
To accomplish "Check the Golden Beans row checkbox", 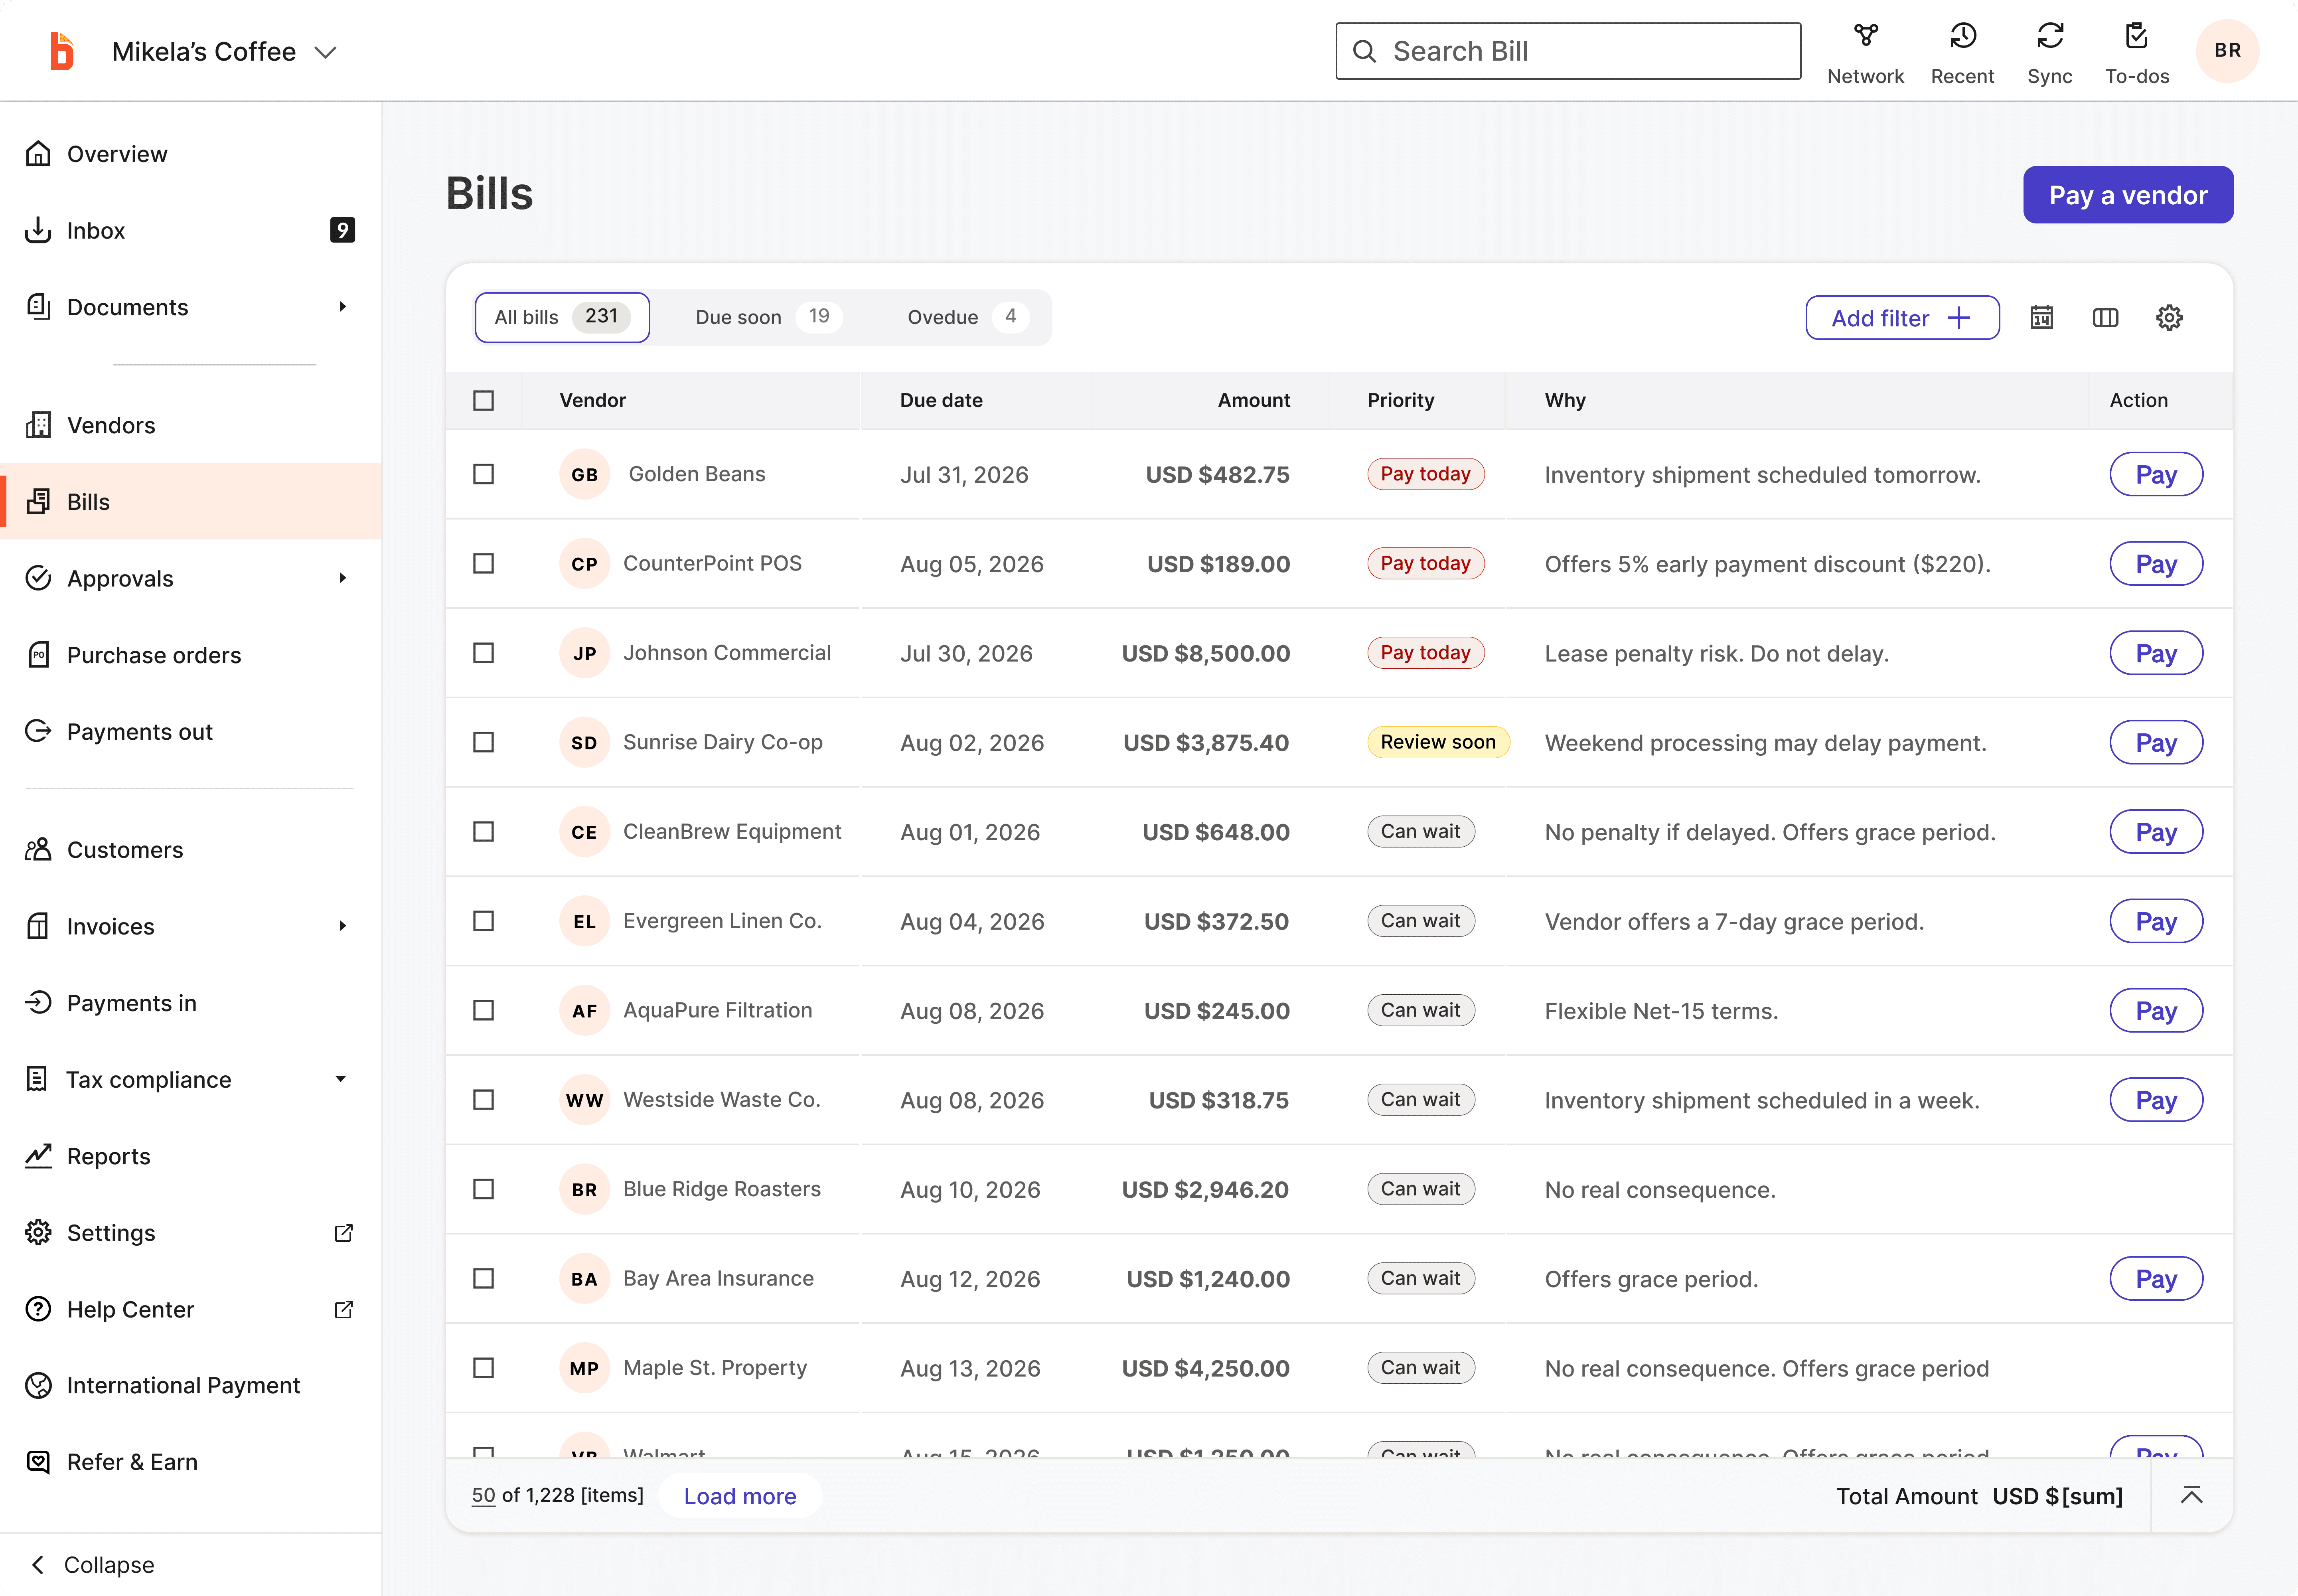I will [x=484, y=474].
